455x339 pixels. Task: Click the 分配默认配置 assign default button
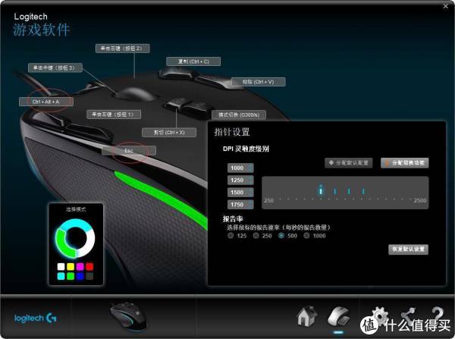[349, 163]
